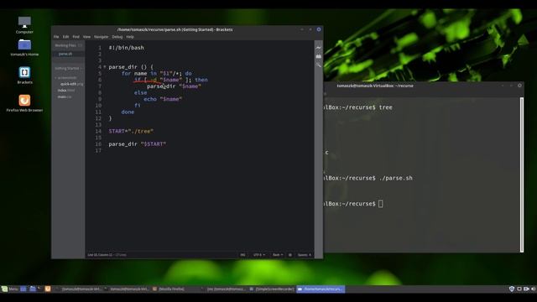Click the network icon in system tray

click(x=519, y=289)
